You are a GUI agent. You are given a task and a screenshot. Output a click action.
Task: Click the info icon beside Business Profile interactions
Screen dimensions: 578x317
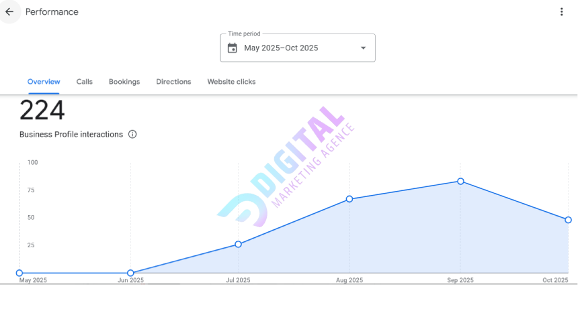click(x=132, y=134)
